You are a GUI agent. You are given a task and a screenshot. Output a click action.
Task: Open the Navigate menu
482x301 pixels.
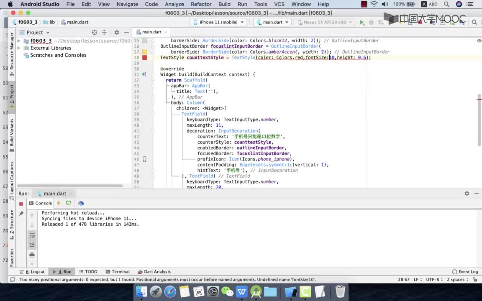(127, 4)
